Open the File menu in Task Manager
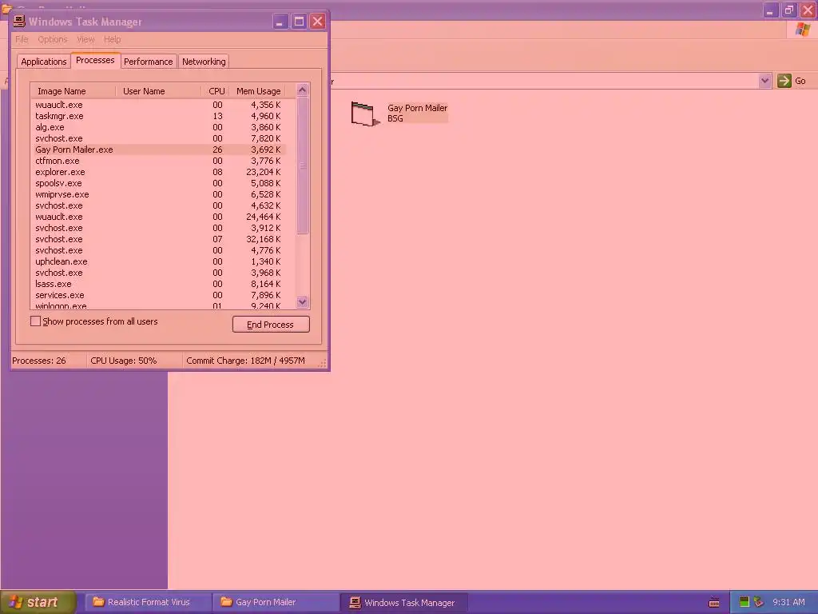The height and width of the screenshot is (614, 818). click(22, 39)
